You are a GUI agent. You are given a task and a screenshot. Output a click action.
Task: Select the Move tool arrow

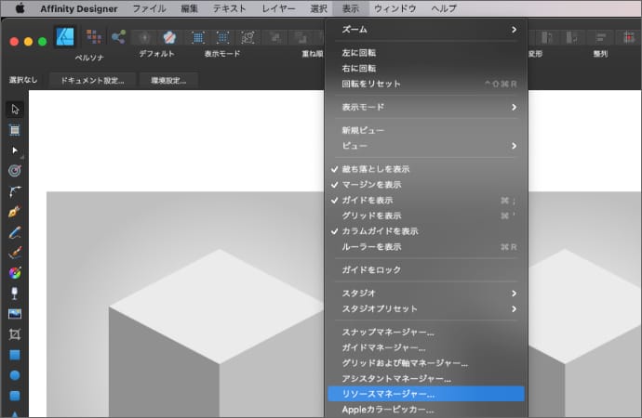[x=15, y=109]
